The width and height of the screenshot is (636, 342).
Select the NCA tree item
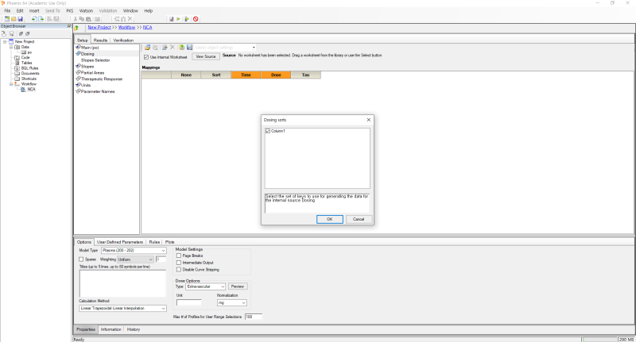coord(31,90)
